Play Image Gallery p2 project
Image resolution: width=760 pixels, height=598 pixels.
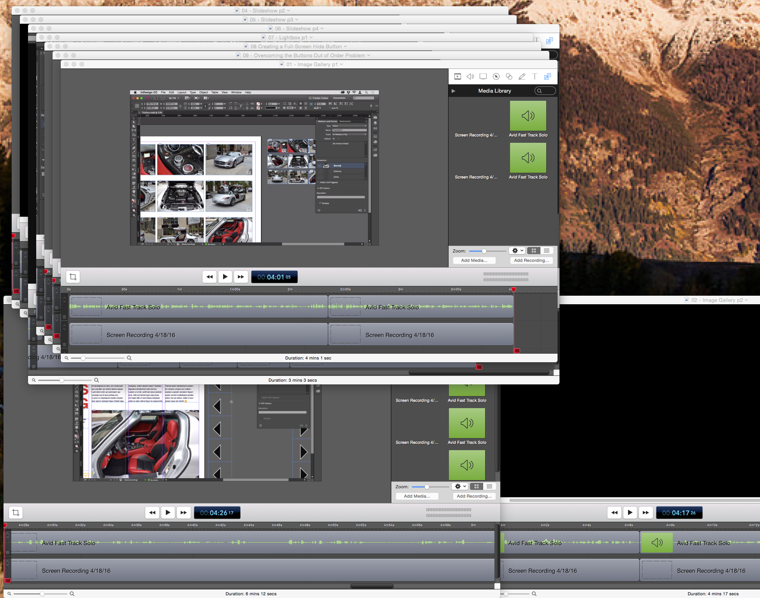pyautogui.click(x=630, y=513)
